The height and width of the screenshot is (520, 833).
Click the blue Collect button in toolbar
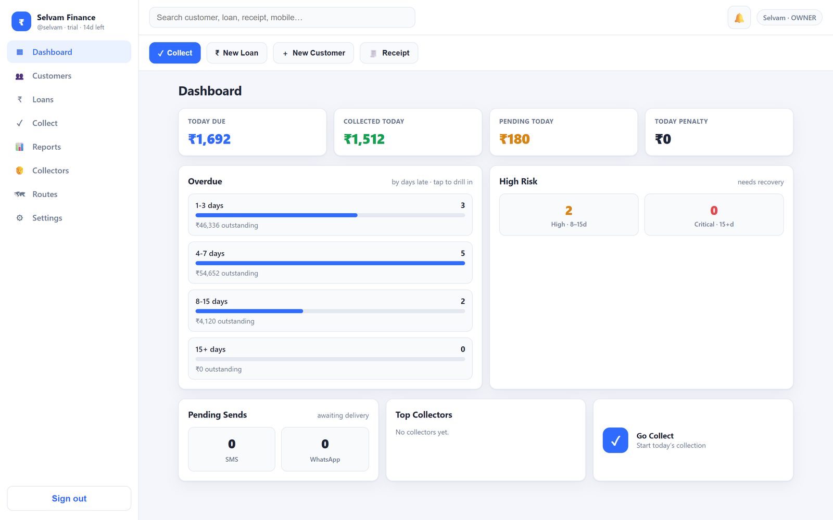click(175, 53)
